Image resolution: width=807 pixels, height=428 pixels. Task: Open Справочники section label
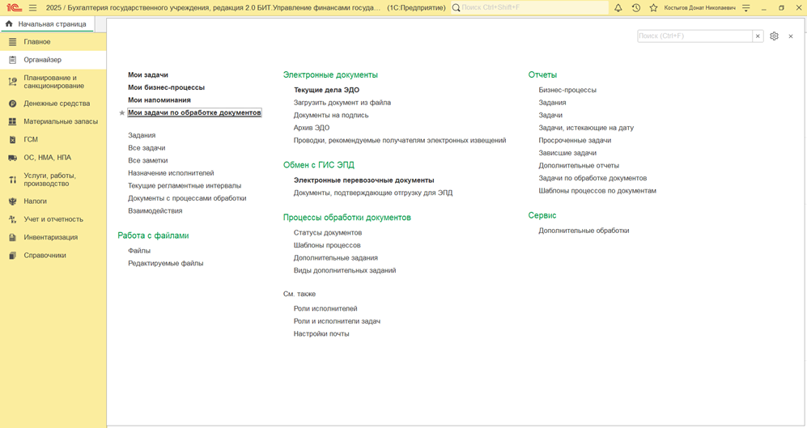45,255
